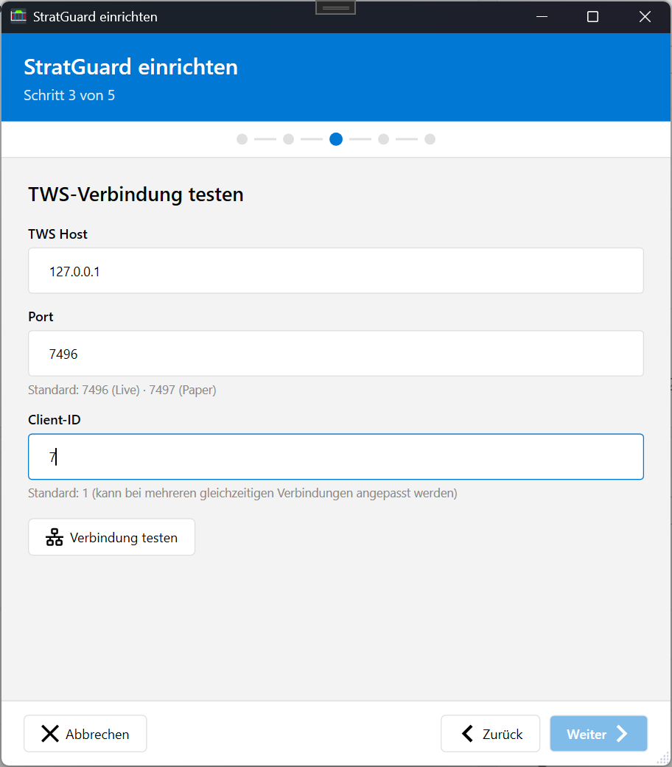Cancel the wizard with Abbrechen
The image size is (672, 767).
coord(85,733)
